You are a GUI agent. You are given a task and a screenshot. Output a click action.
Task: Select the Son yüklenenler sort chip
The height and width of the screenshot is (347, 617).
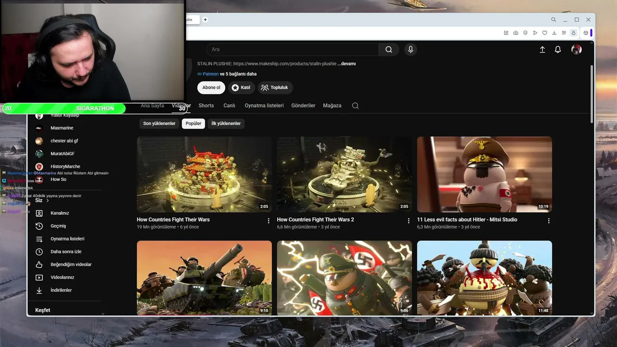(x=159, y=123)
